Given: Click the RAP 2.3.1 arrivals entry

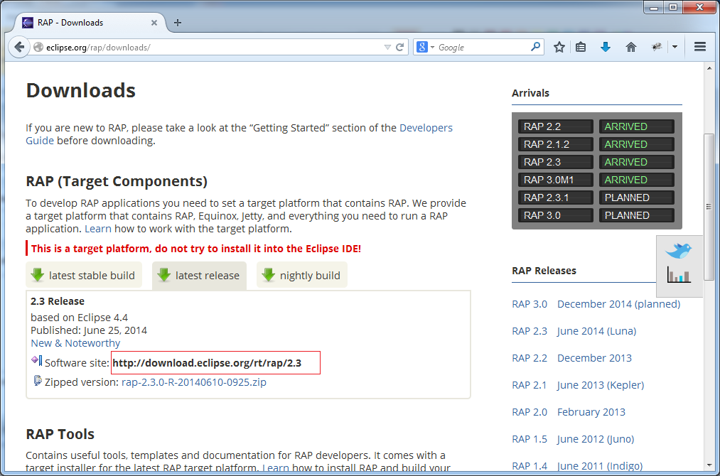Looking at the screenshot, I should pos(556,198).
